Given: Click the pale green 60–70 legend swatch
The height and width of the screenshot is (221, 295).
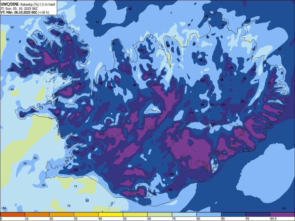Looking at the screenshot, I should pyautogui.click(x=160, y=215).
